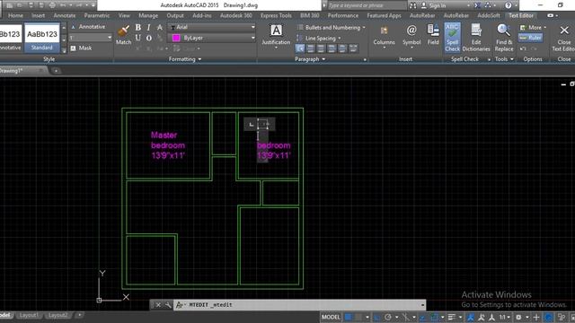Image resolution: width=575 pixels, height=323 pixels.
Task: Select the center paragraph alignment icon
Action: pos(321,48)
